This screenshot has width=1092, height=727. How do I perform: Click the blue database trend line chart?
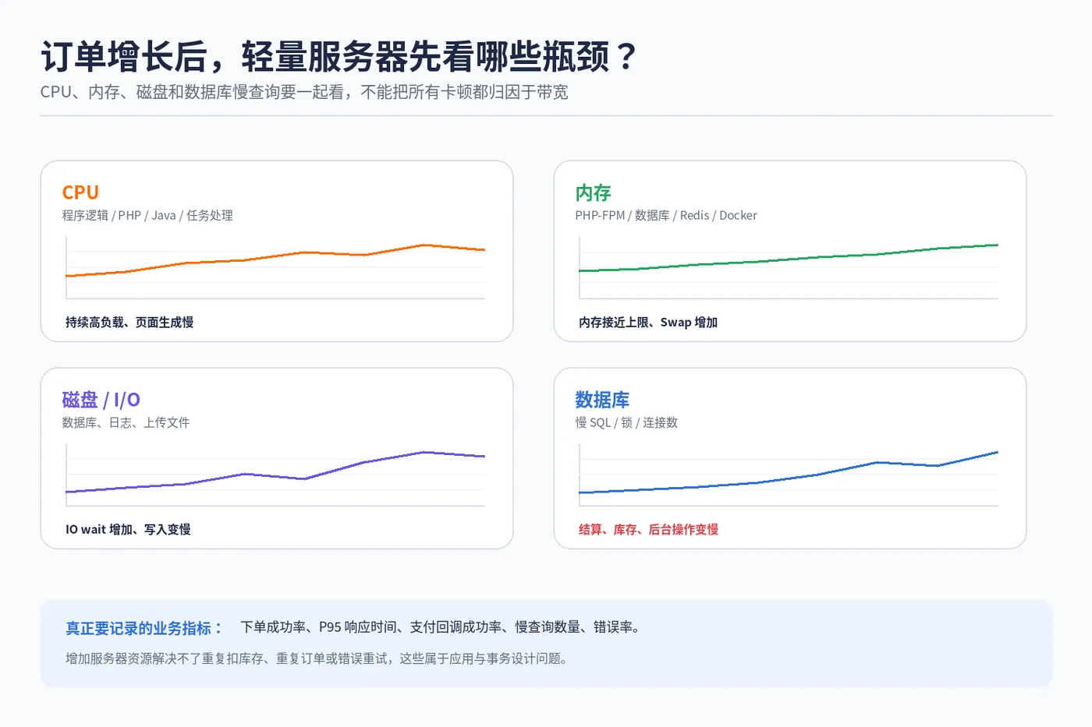click(789, 475)
